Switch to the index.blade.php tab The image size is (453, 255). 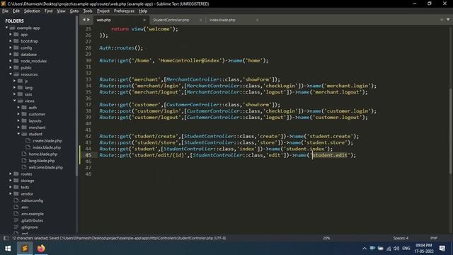point(222,20)
